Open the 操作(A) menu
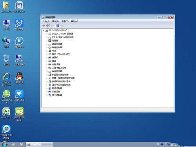This screenshot has width=196, height=147. [55, 21]
